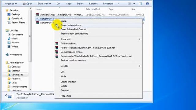The width and height of the screenshot is (196, 110).
Task: Click Copy in the Explorer toolbar
Action: pos(69,4)
